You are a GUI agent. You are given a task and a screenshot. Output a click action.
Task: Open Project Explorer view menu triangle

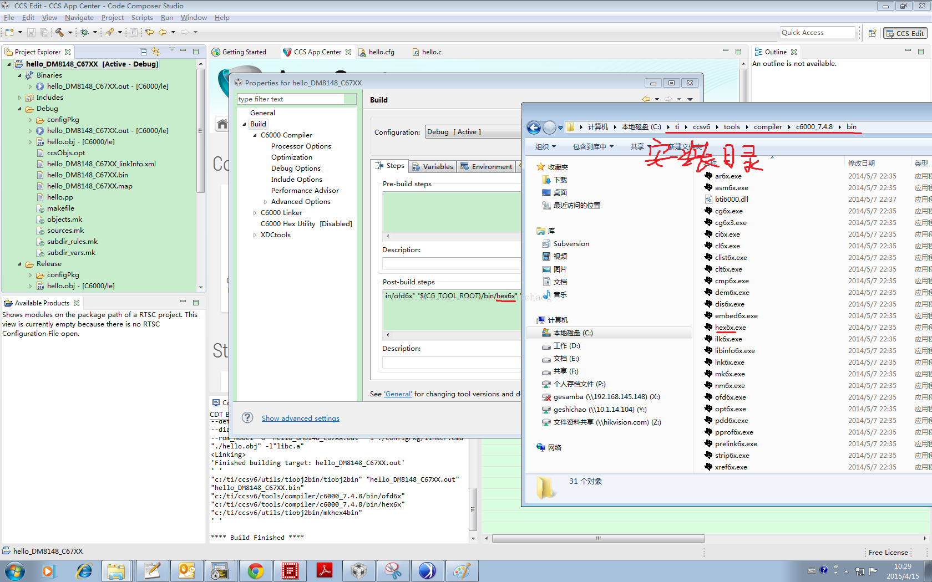click(x=172, y=50)
